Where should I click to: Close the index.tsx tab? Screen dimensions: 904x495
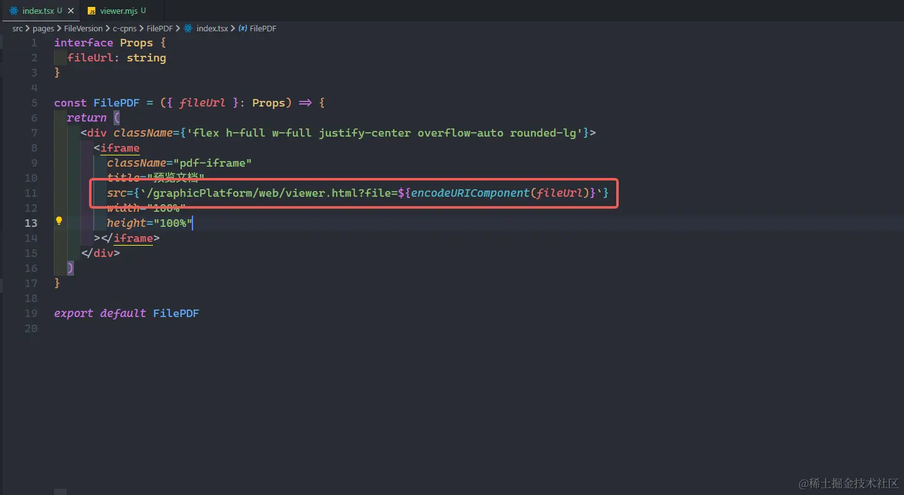click(71, 10)
